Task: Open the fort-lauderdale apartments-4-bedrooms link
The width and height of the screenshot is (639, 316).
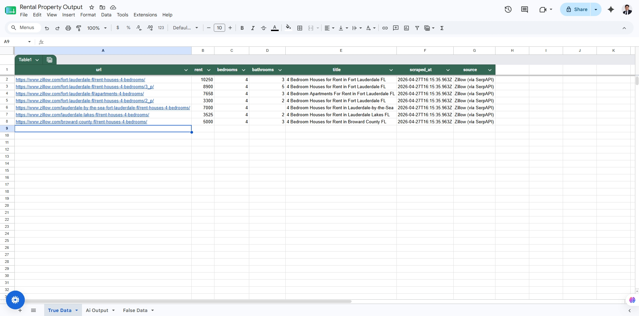Action: [80, 94]
